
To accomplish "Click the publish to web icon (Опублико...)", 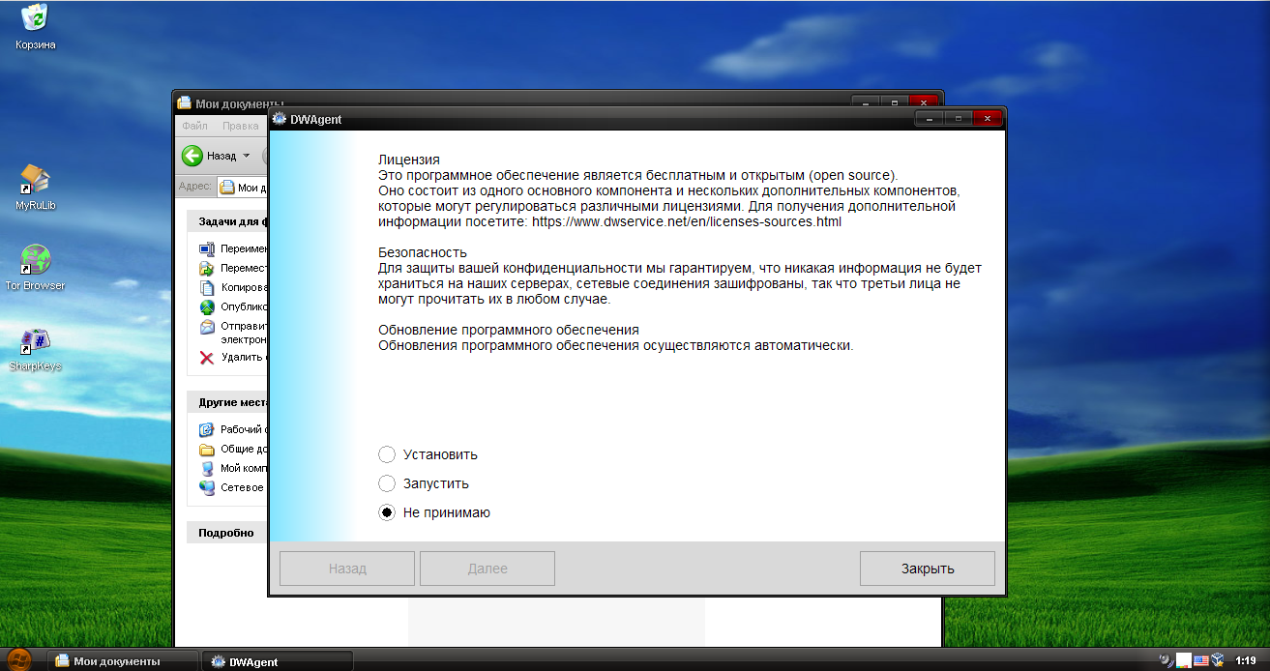I will tap(206, 306).
